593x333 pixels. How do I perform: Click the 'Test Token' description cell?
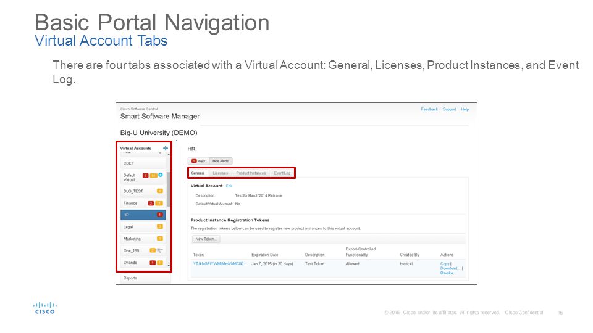(x=314, y=264)
